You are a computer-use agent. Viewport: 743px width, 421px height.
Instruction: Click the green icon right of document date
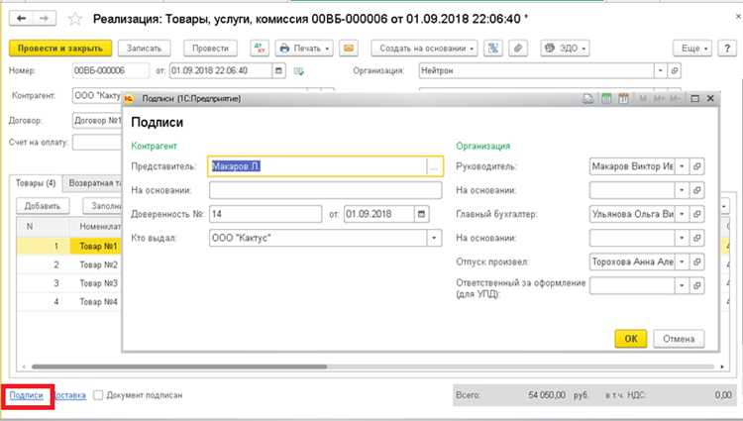point(298,71)
